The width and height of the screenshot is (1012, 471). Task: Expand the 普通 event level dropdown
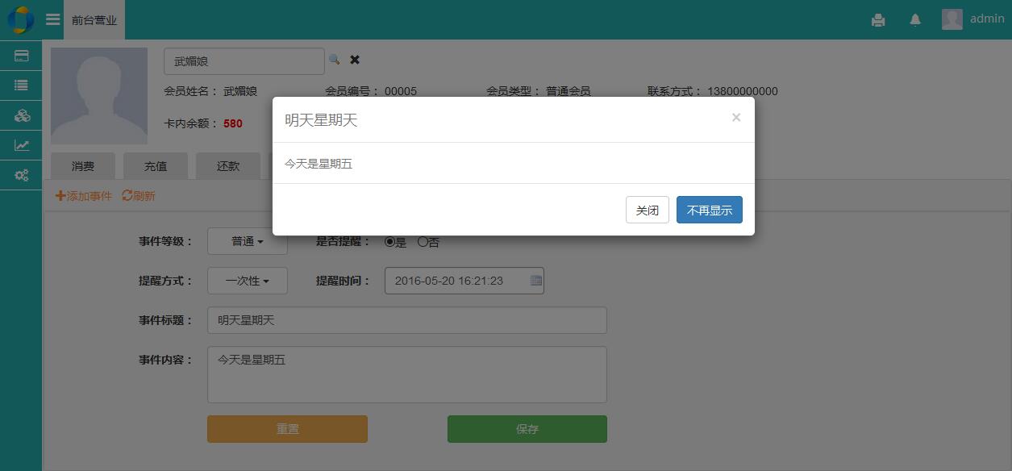(247, 241)
